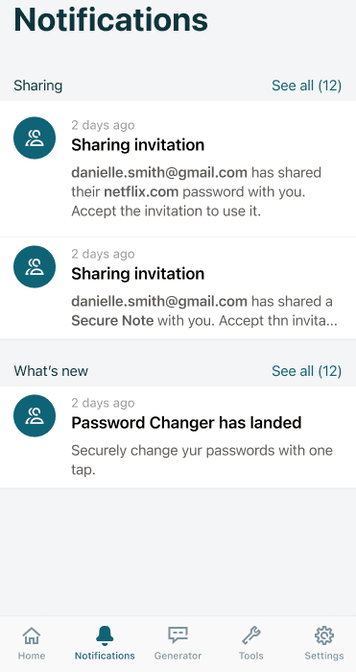
Task: Open the Generator speech-bubble icon
Action: 178,635
